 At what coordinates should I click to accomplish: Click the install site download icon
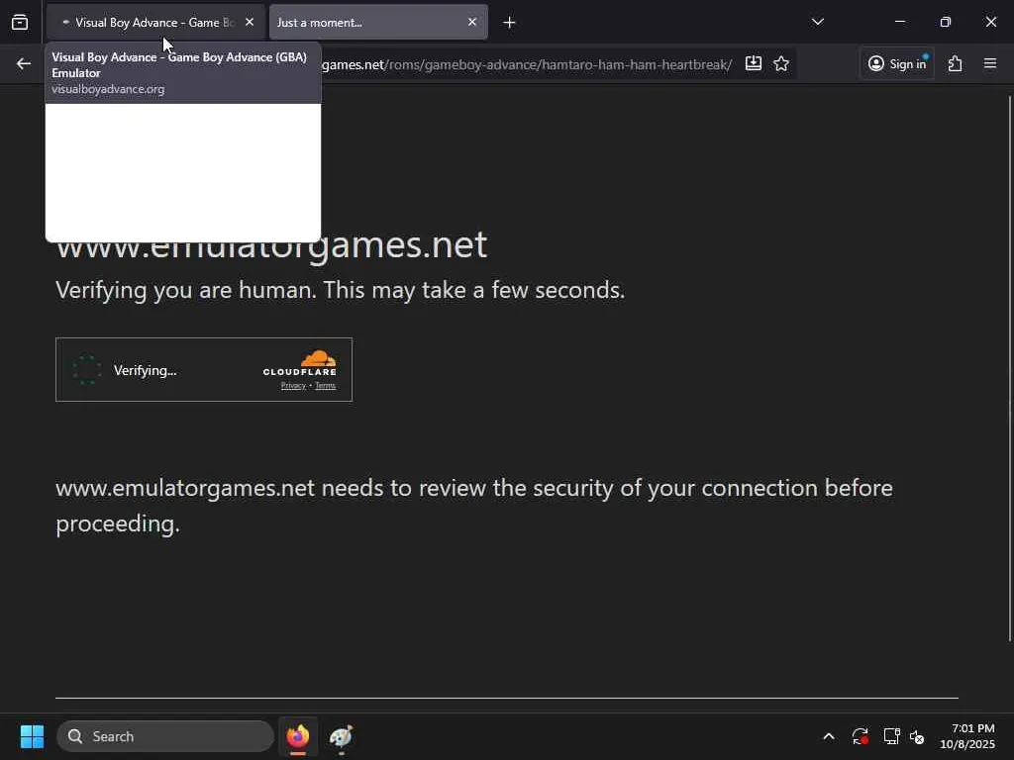click(754, 63)
